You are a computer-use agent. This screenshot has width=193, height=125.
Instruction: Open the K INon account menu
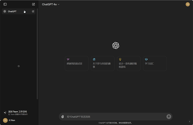(18, 120)
